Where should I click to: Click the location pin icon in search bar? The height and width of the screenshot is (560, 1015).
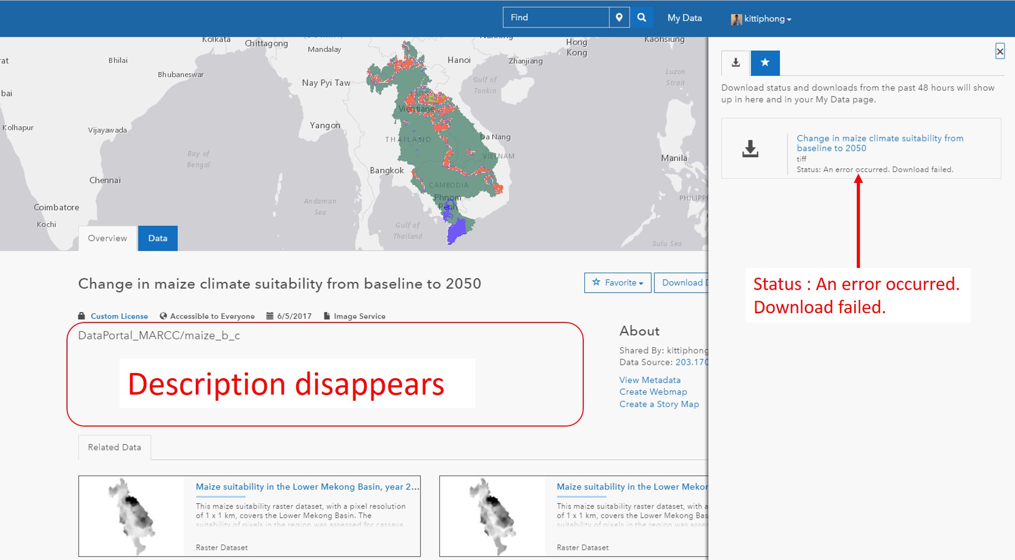pyautogui.click(x=619, y=18)
